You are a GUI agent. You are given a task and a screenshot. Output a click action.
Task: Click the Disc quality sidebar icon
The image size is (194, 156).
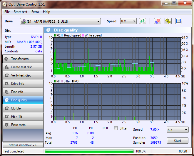6,100
